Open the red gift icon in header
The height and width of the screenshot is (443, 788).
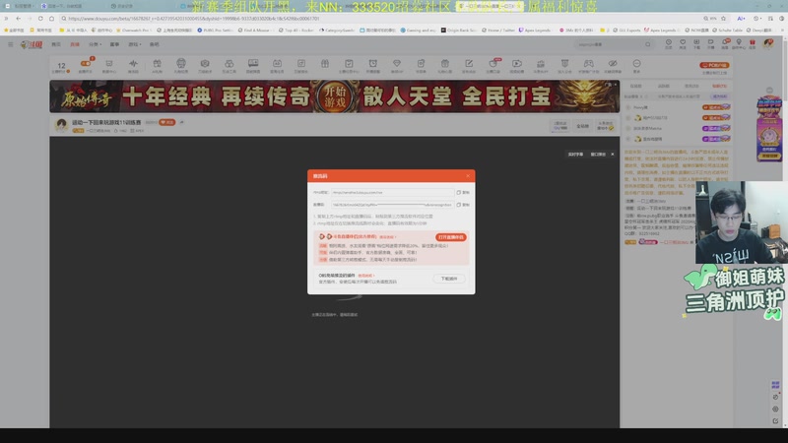[x=753, y=44]
